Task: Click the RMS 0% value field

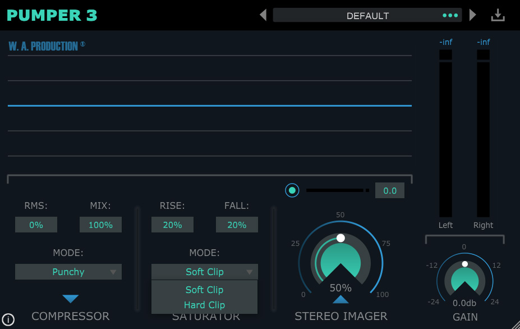Action: [x=36, y=225]
